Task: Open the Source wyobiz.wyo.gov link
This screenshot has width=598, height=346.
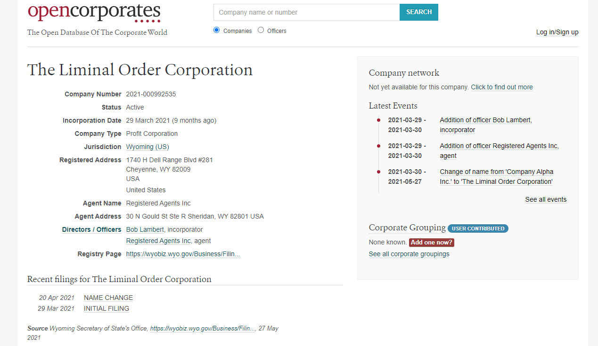Action: coord(203,329)
